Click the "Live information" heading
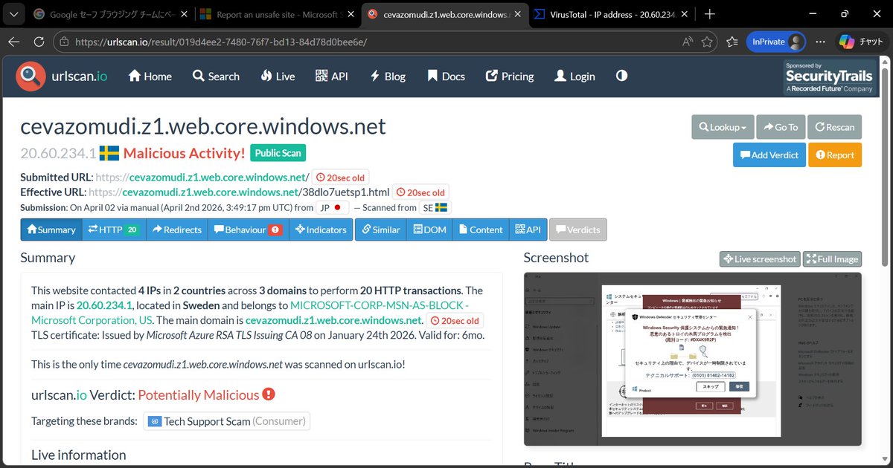This screenshot has width=893, height=468. pos(79,454)
